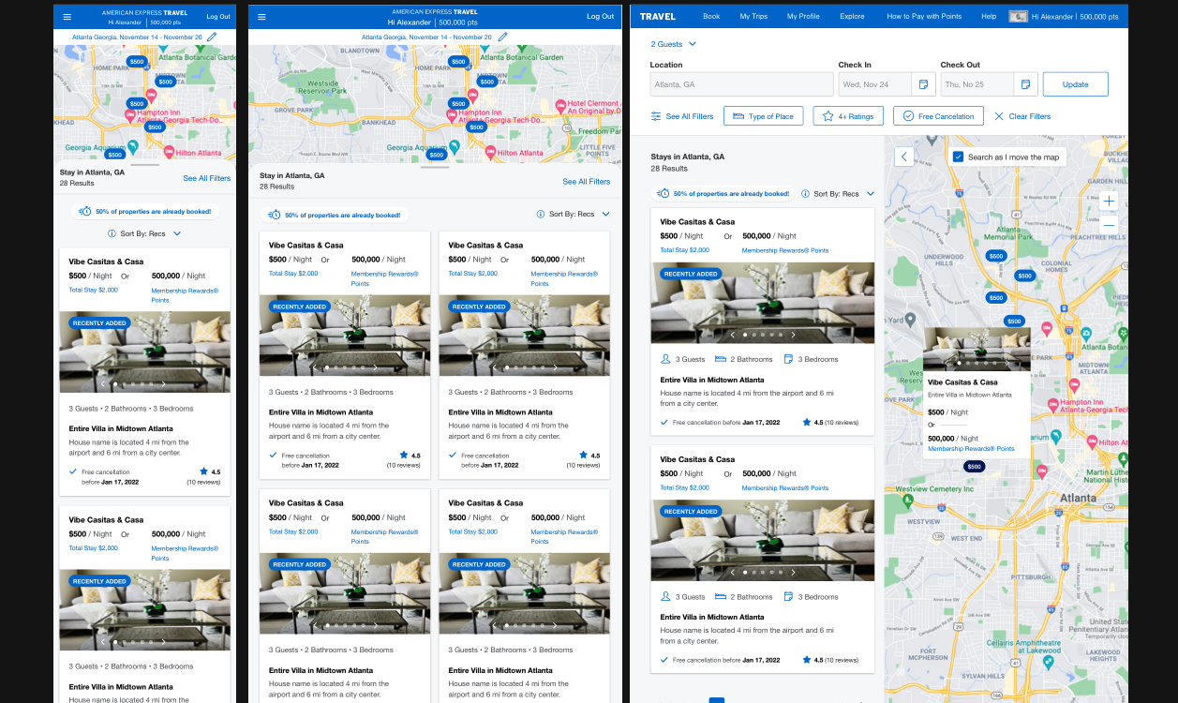The width and height of the screenshot is (1178, 703).
Task: Click the Hampton Inn pin on mobile map
Action: (x=131, y=114)
